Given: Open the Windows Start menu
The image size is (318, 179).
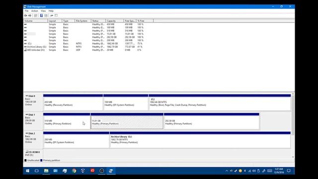Looking at the screenshot, I should (28, 171).
